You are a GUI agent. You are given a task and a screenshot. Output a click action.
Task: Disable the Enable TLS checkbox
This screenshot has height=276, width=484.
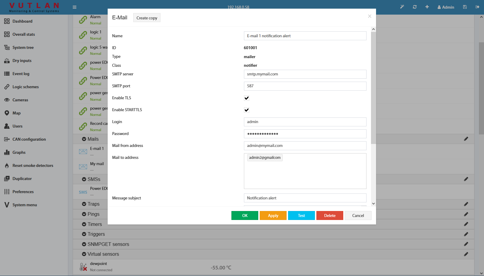(246, 98)
